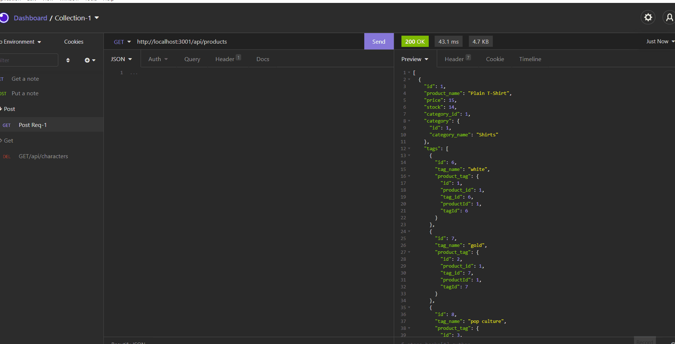This screenshot has height=344, width=675.
Task: Collapse the "tags" array fold arrow
Action: [x=409, y=149]
